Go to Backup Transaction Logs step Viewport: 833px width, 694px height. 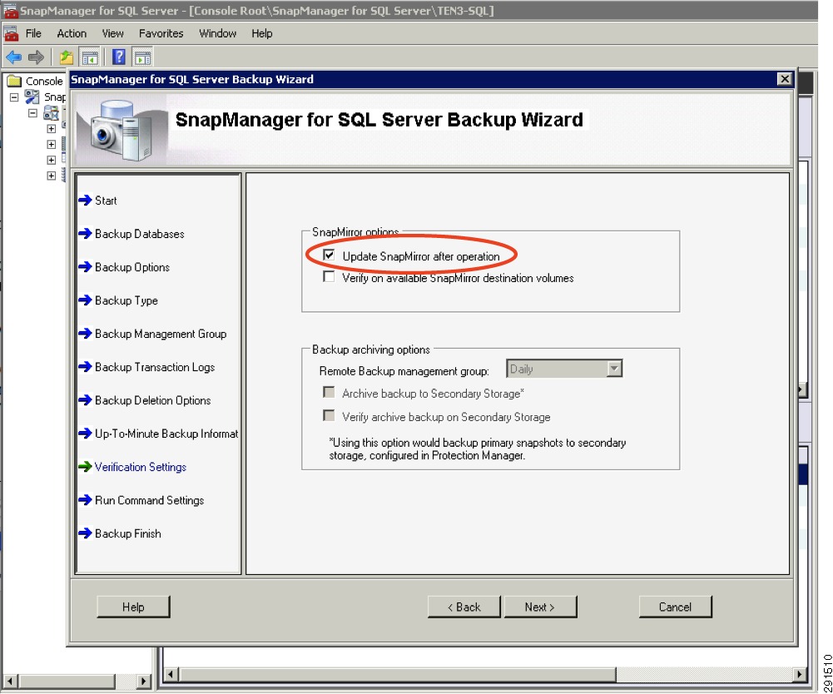(x=155, y=367)
